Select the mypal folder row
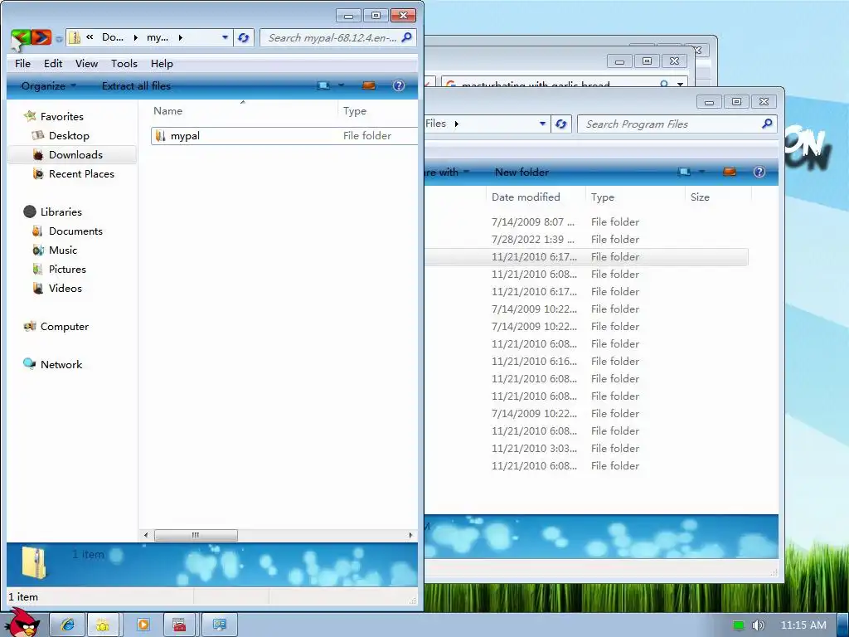849x637 pixels. click(284, 135)
